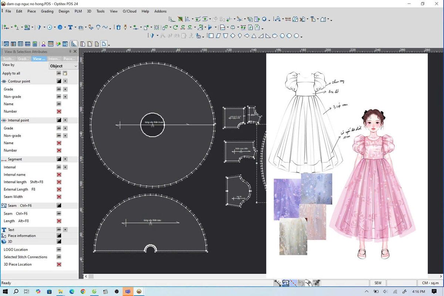Open the Grading menu
444x296 pixels.
click(47, 11)
